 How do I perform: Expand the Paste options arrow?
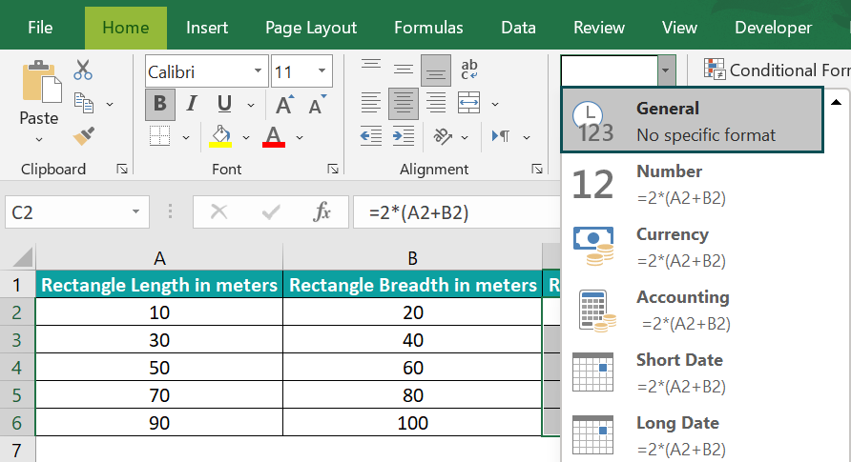point(39,140)
